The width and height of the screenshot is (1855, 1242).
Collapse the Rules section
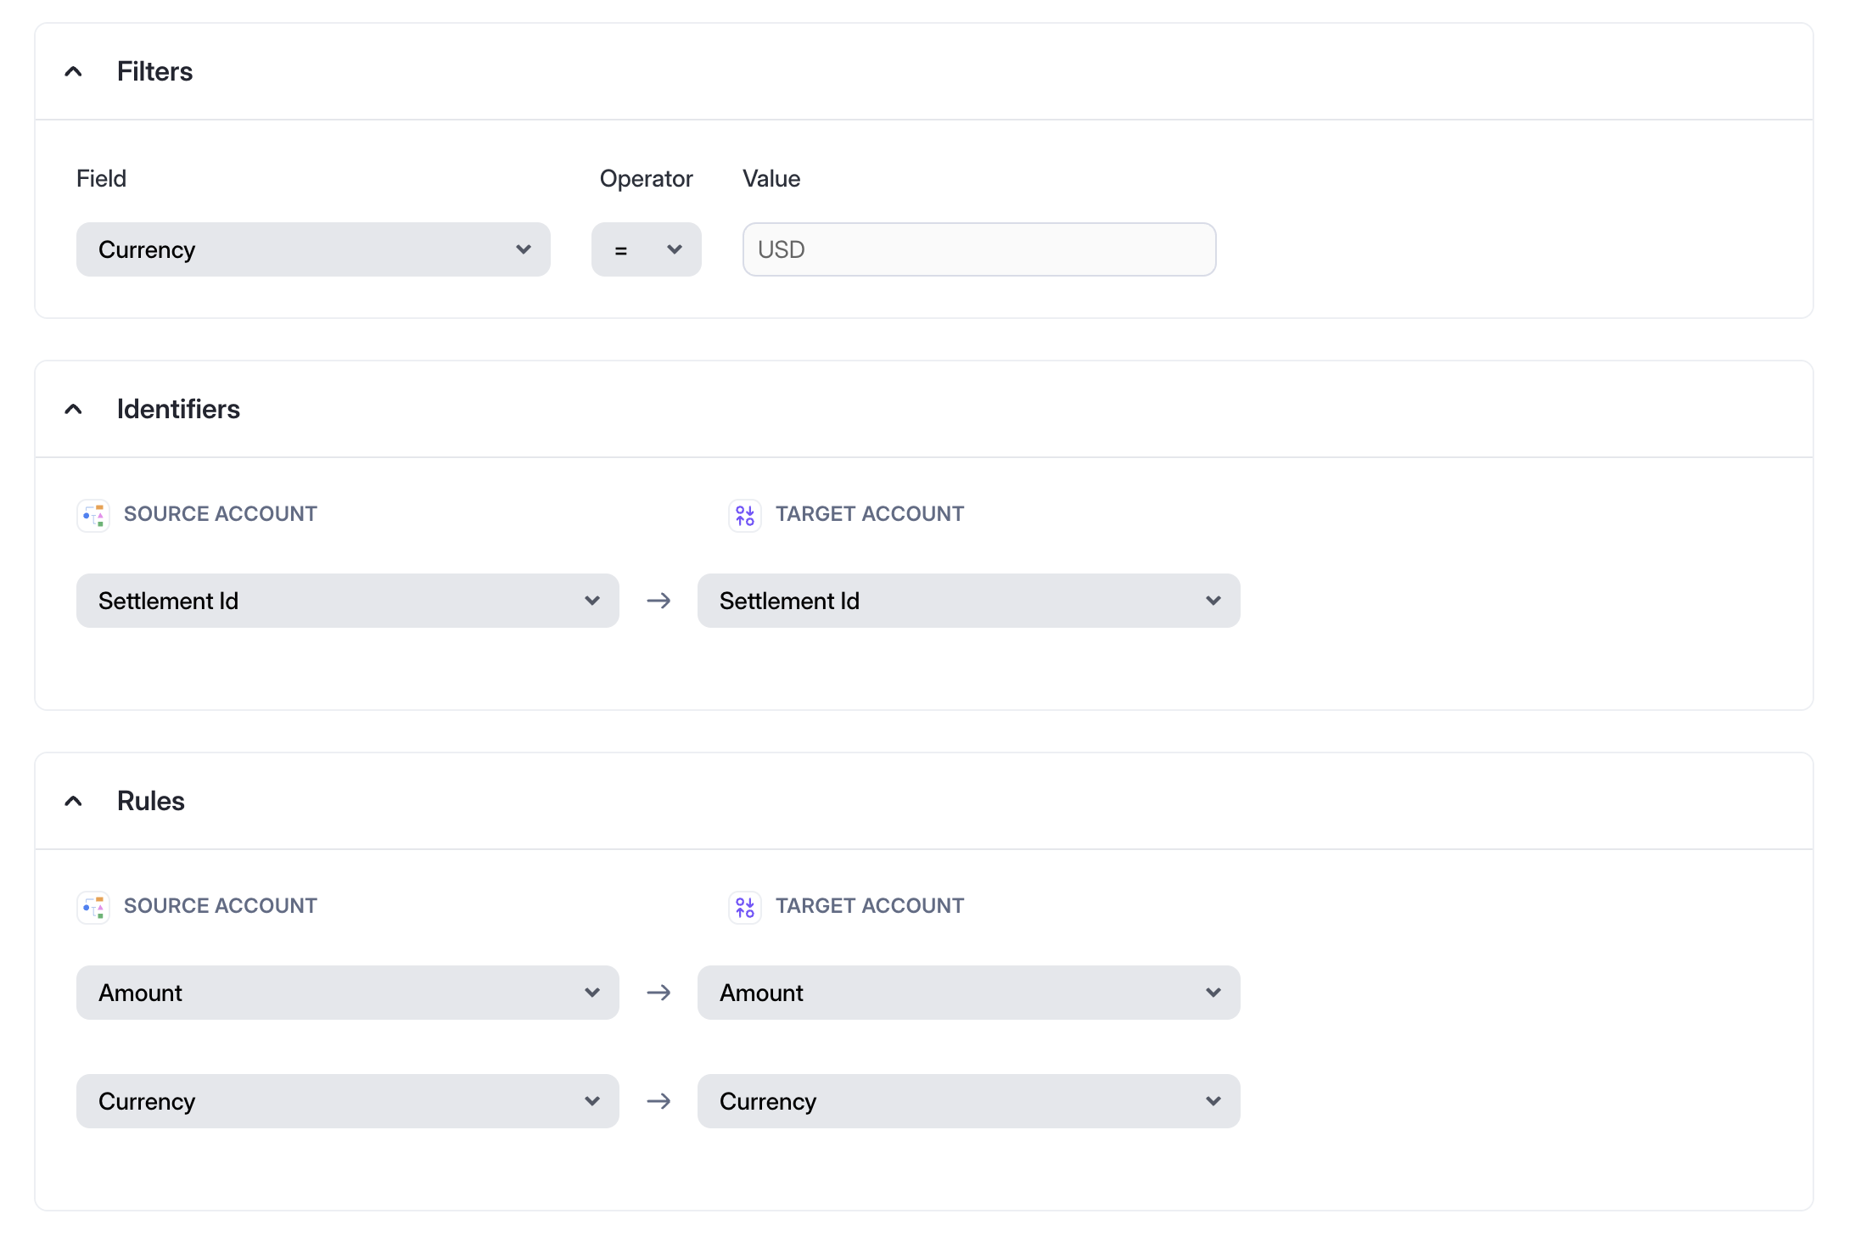(73, 801)
